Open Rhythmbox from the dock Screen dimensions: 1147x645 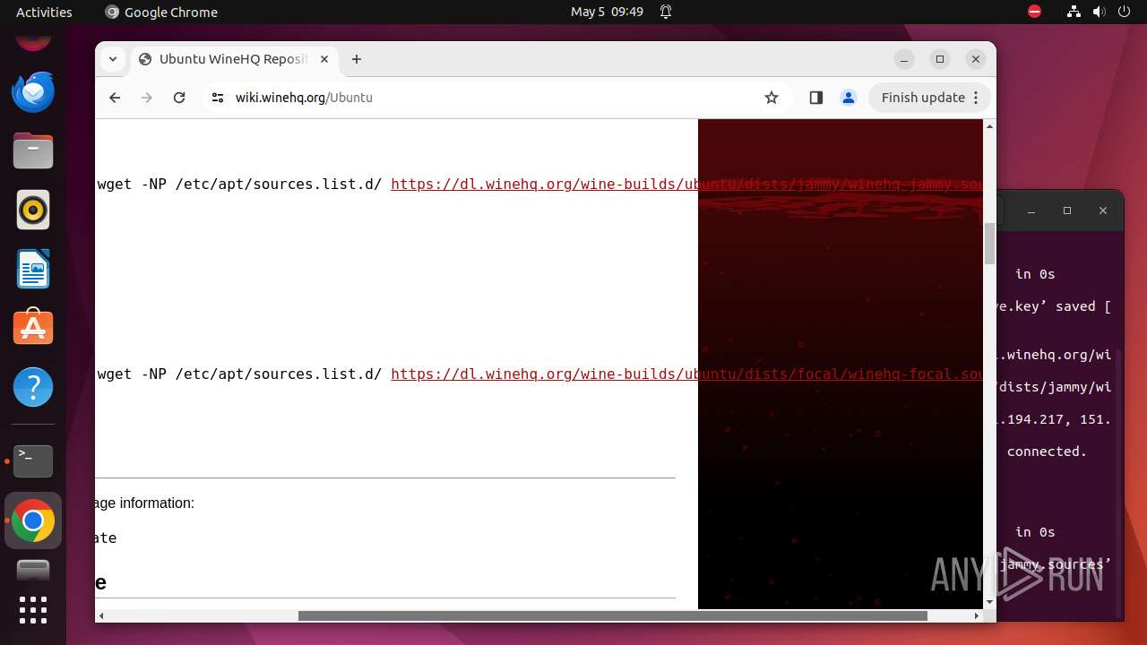pos(33,210)
